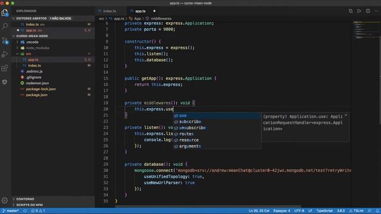Select TypeScript version 3.8.3
381x214 pixels.
[x=341, y=211]
